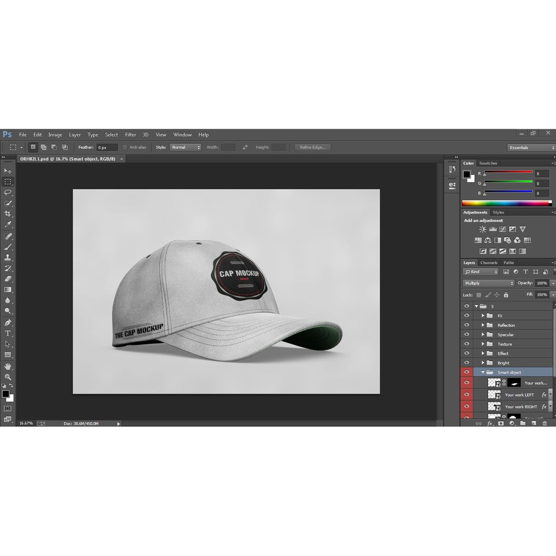Select the Zoom tool
556x556 pixels.
click(8, 376)
